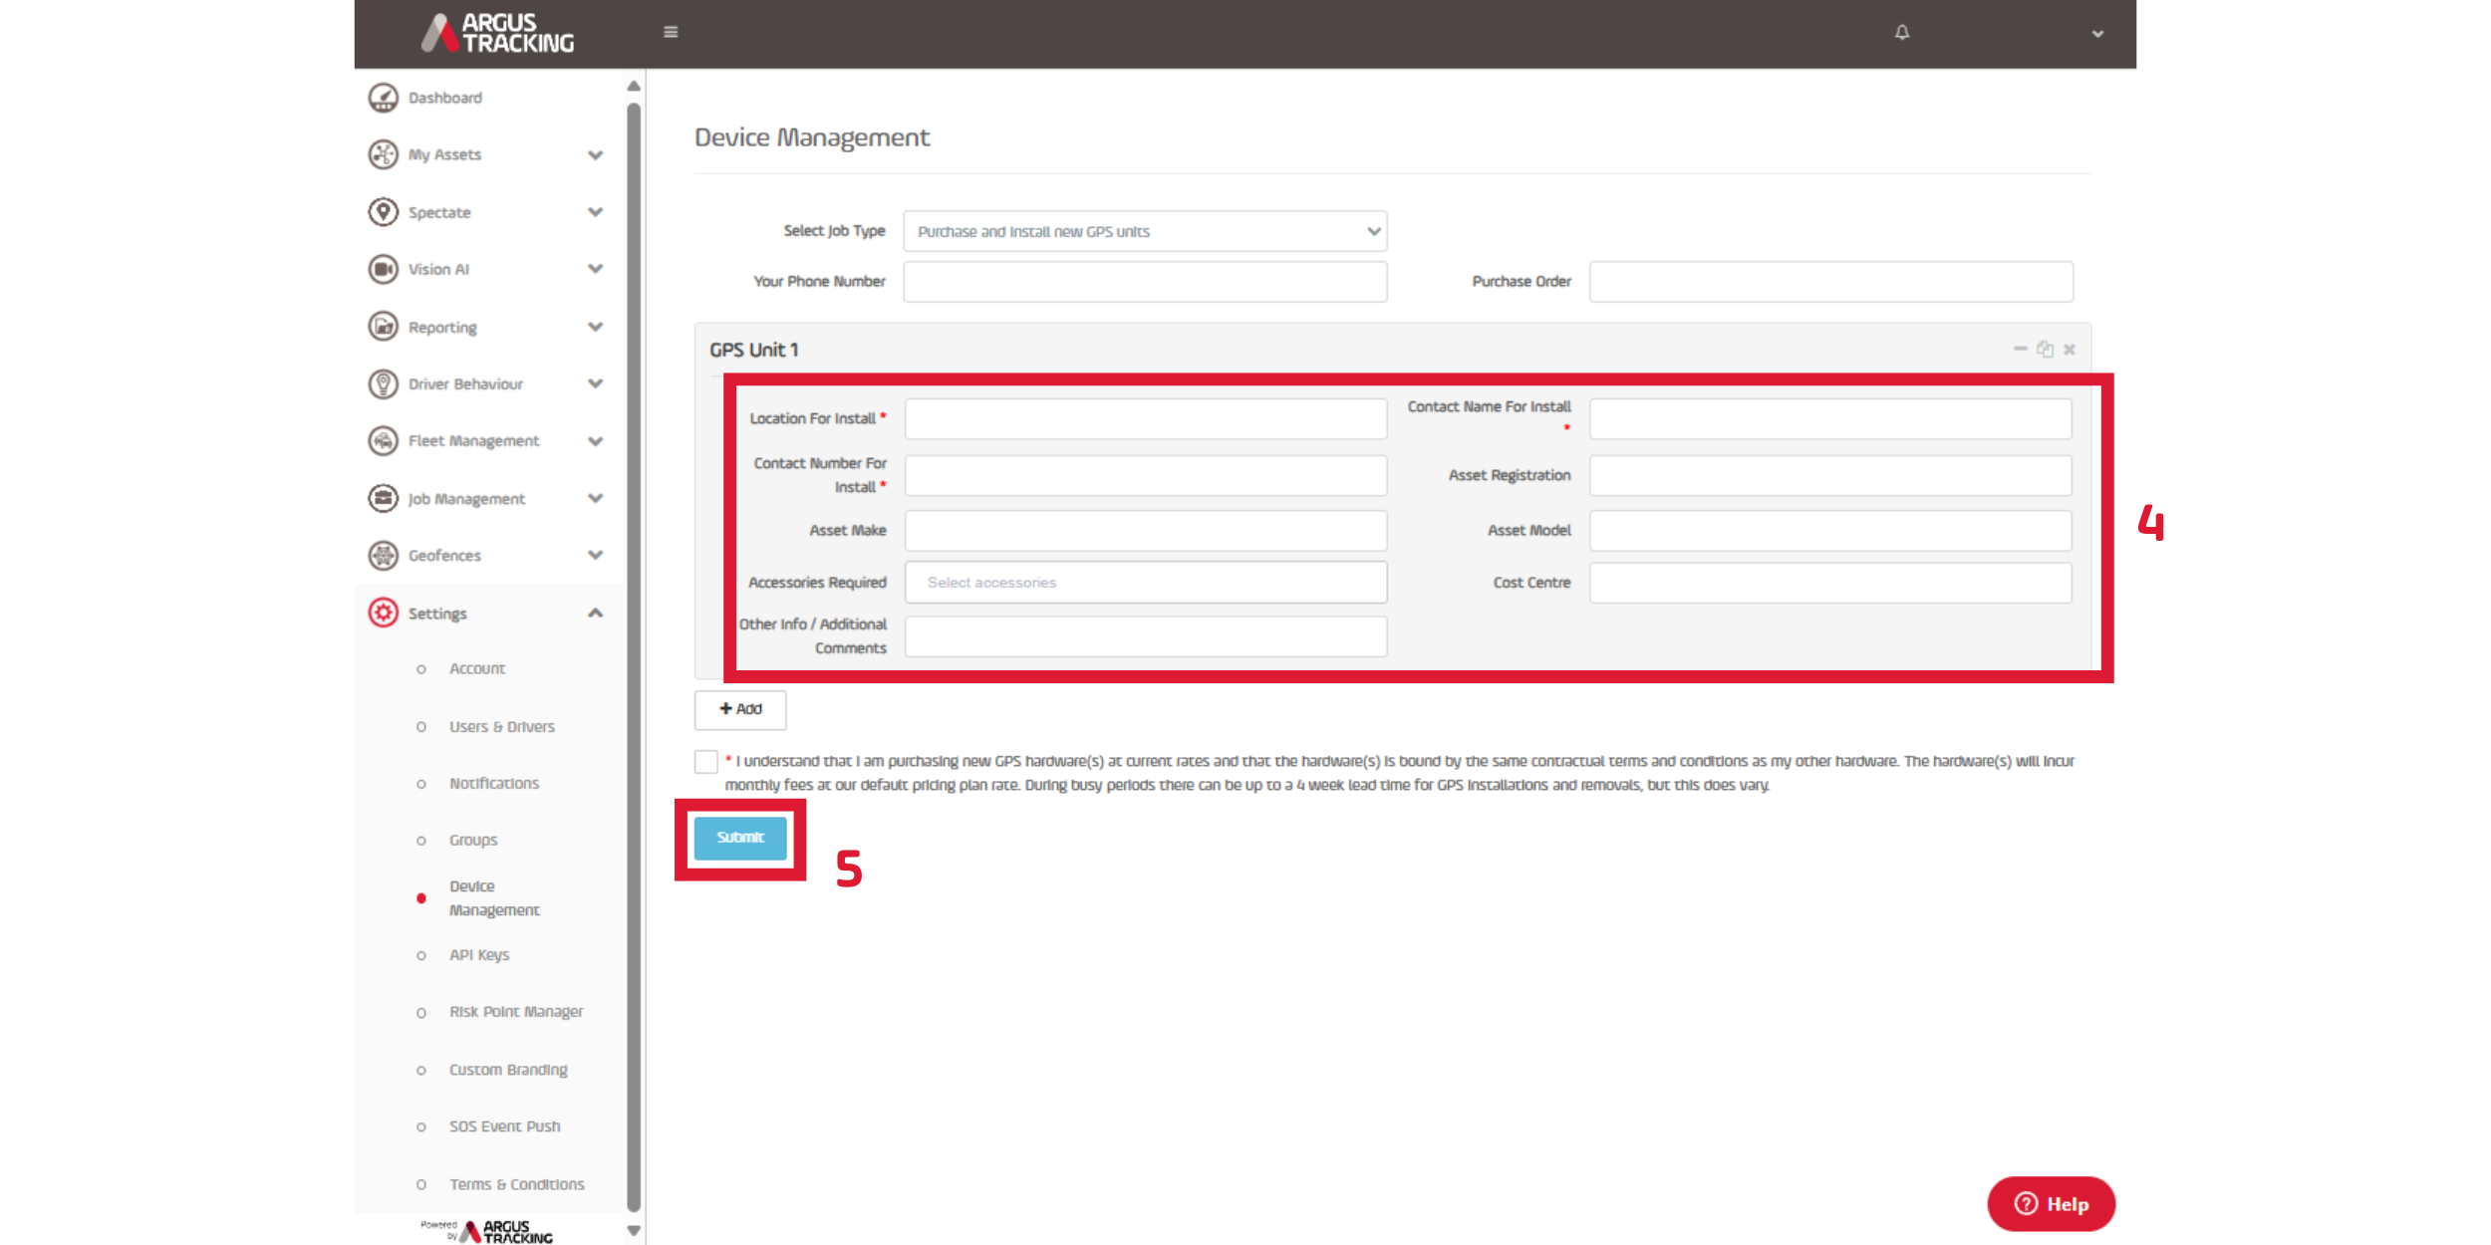The width and height of the screenshot is (2491, 1245).
Task: Collapse Settings menu chevron
Action: click(x=595, y=613)
